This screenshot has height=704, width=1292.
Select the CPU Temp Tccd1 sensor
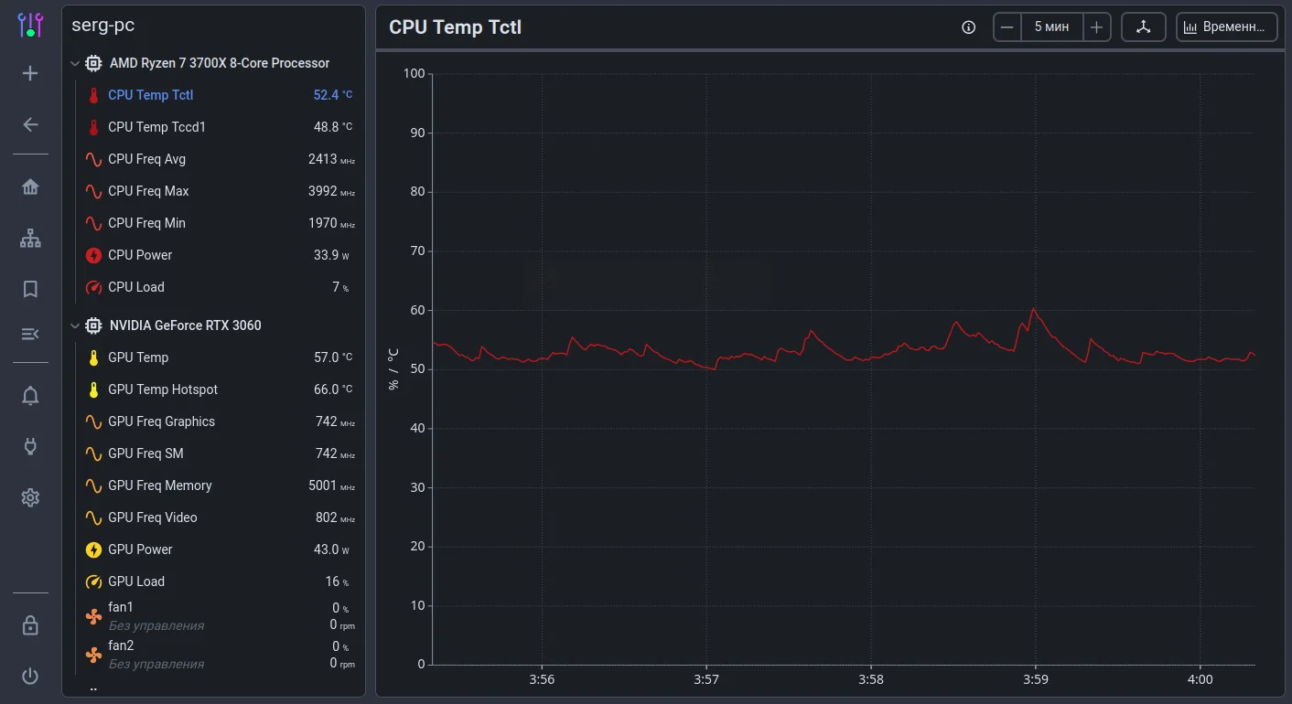click(218, 127)
